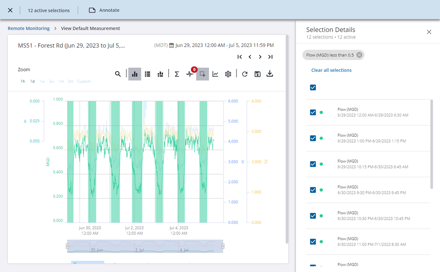
Task: Toggle the area selection tool icon
Action: 203,74
